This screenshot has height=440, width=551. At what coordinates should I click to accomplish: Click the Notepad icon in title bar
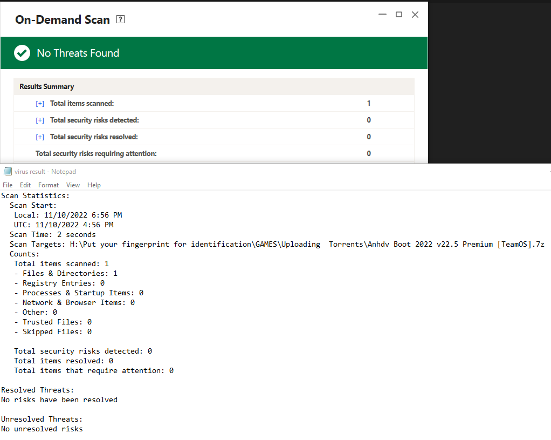[x=8, y=172]
